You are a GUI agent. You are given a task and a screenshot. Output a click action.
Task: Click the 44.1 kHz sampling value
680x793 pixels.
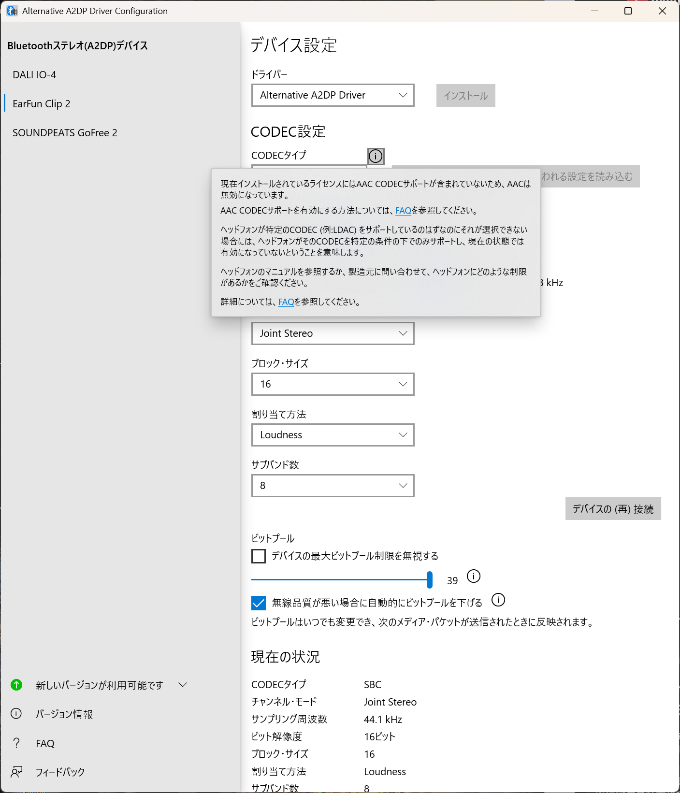tap(383, 720)
